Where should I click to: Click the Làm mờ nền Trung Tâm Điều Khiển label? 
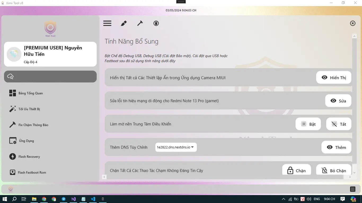click(140, 124)
